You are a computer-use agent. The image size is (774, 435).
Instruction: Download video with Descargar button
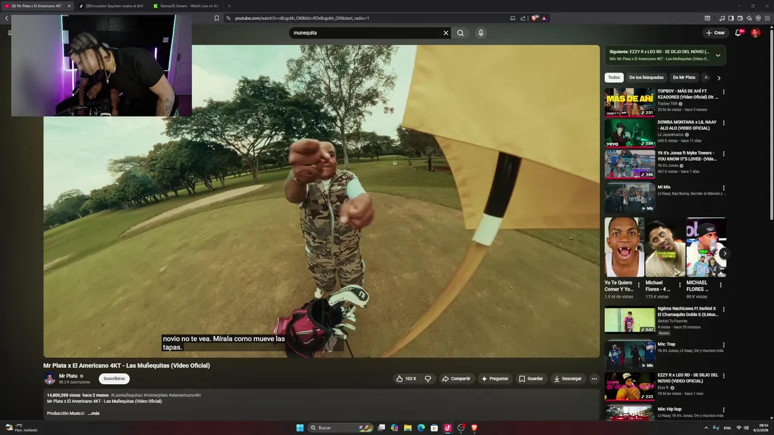click(x=567, y=379)
